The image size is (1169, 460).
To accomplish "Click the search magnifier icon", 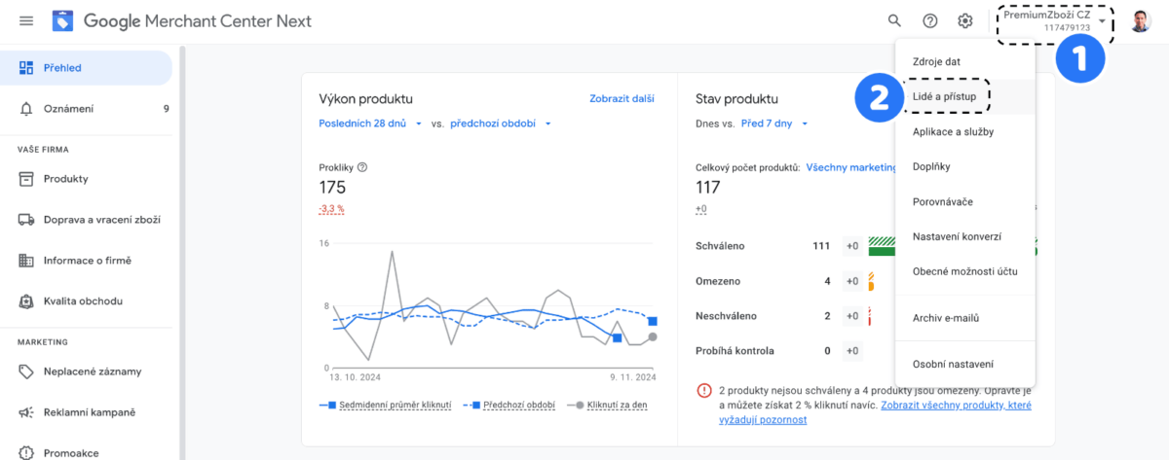I will (894, 20).
